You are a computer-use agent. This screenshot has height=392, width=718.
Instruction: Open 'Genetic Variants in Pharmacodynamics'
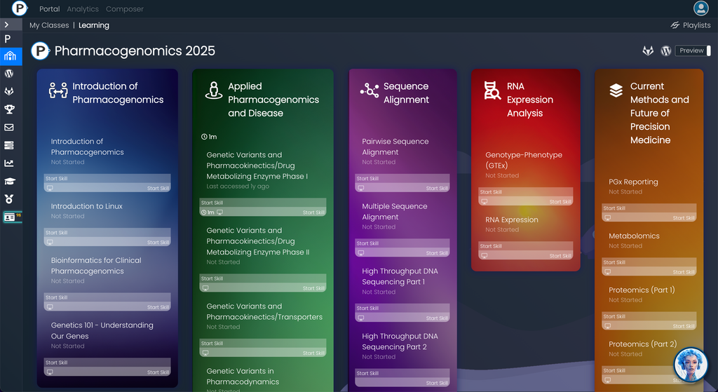click(x=243, y=377)
